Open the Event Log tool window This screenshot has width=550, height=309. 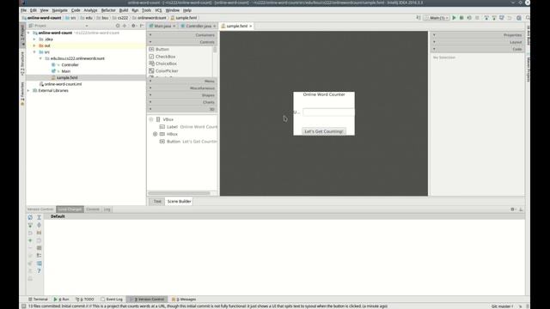[112, 300]
